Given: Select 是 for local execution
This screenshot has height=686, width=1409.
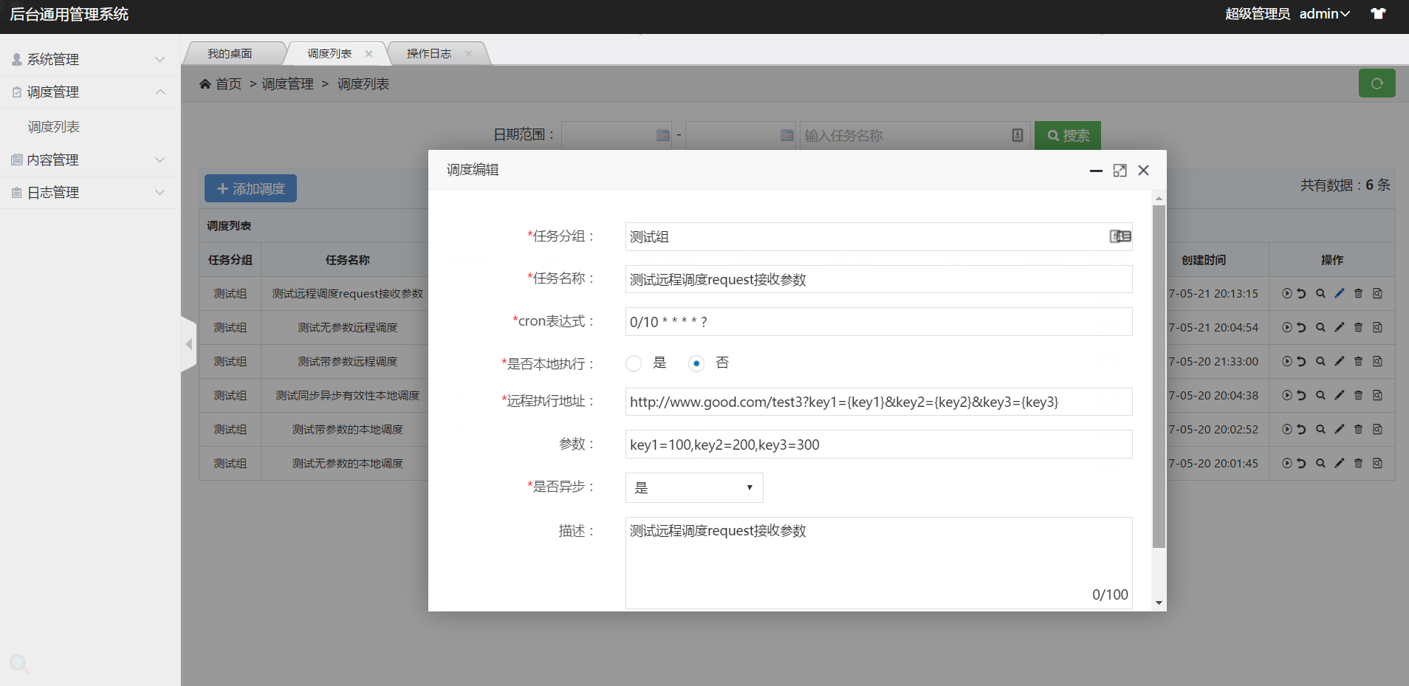Looking at the screenshot, I should [634, 363].
